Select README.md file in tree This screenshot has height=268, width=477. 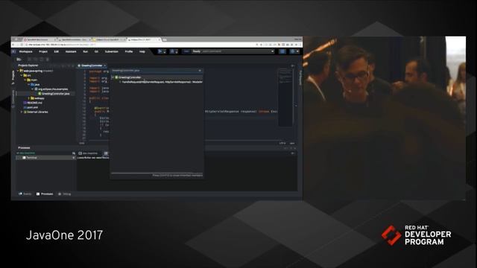(x=34, y=103)
